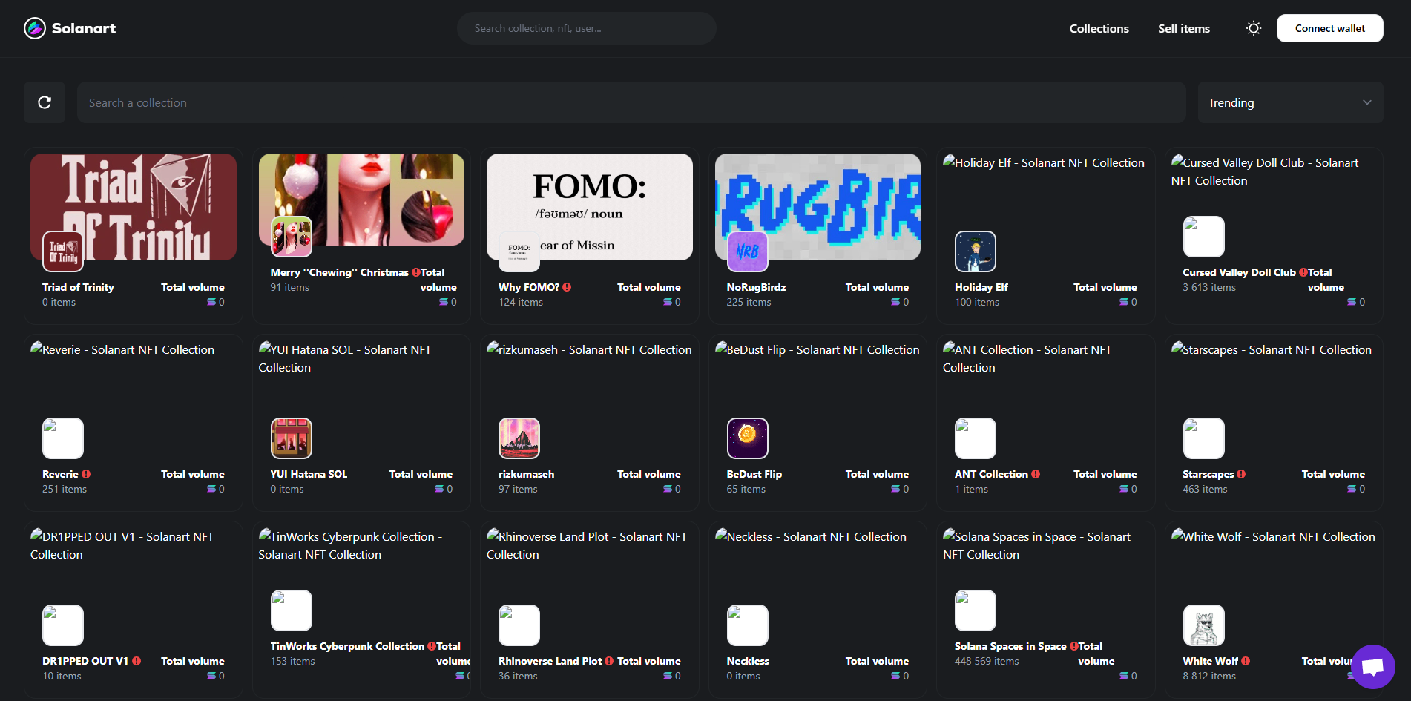Click the YUI Hatana SOL avatar icon

[x=291, y=438]
